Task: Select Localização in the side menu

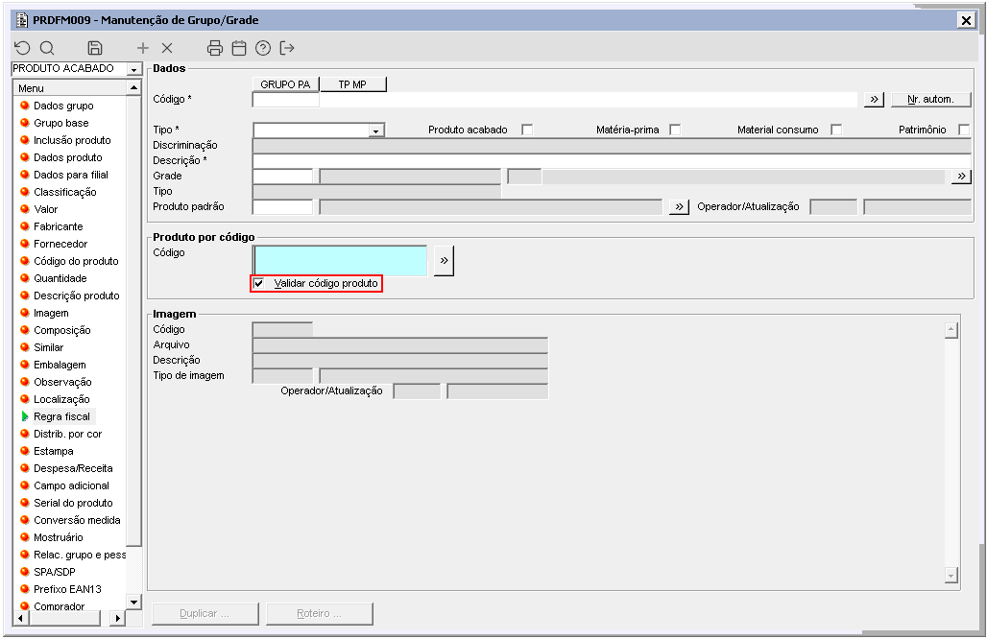Action: (x=61, y=399)
